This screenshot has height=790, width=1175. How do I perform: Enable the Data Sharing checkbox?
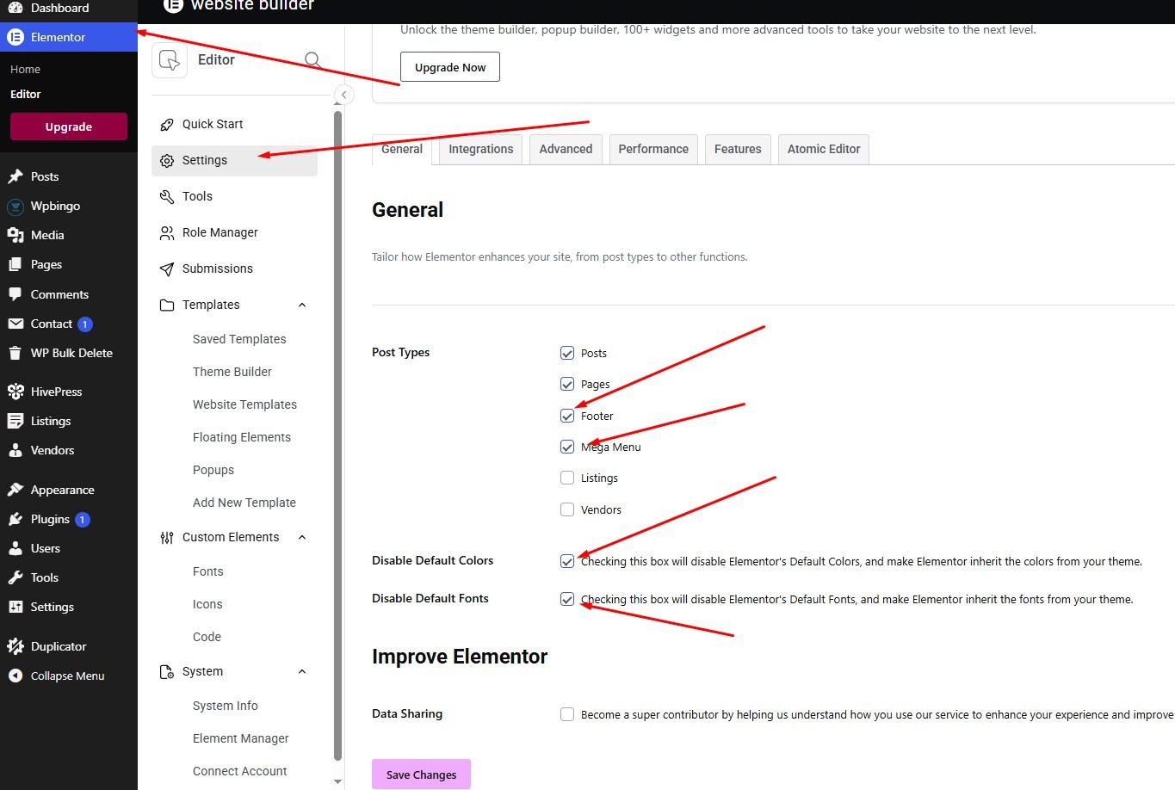point(567,714)
